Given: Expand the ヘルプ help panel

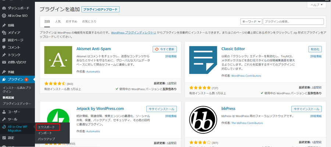Looking at the screenshot, I should pyautogui.click(x=317, y=5).
